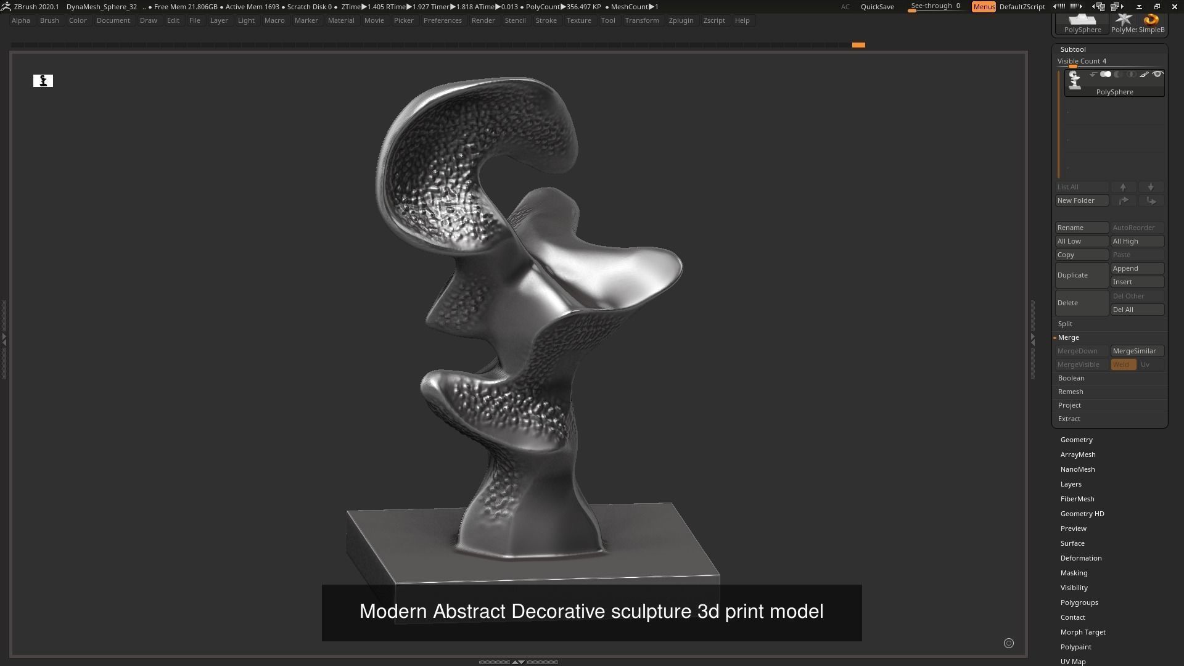This screenshot has width=1184, height=666.
Task: Toggle PolySphere subtool eye visibility
Action: 1157,74
